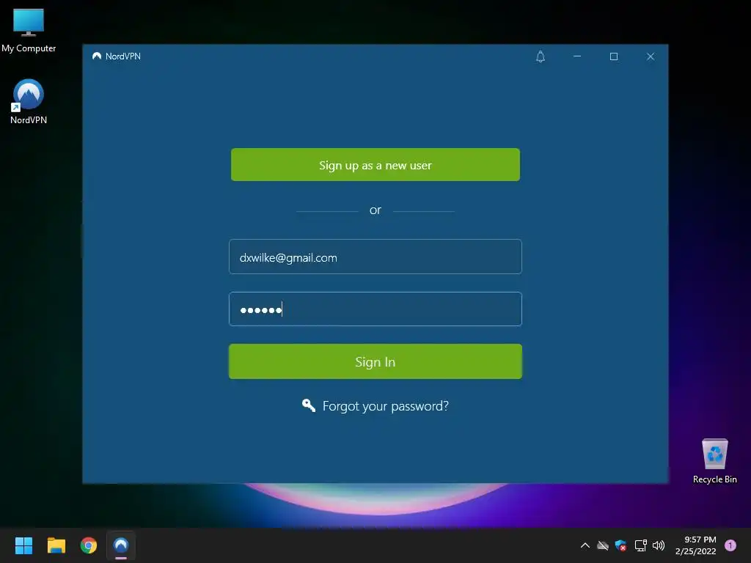Open the volume tray icon
Viewport: 751px width, 563px height.
tap(659, 545)
